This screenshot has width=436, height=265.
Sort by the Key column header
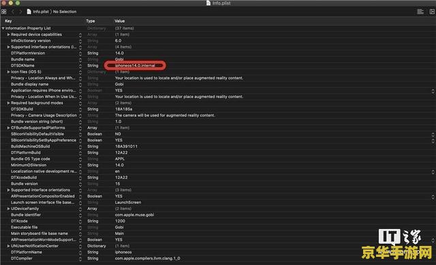tap(8, 21)
